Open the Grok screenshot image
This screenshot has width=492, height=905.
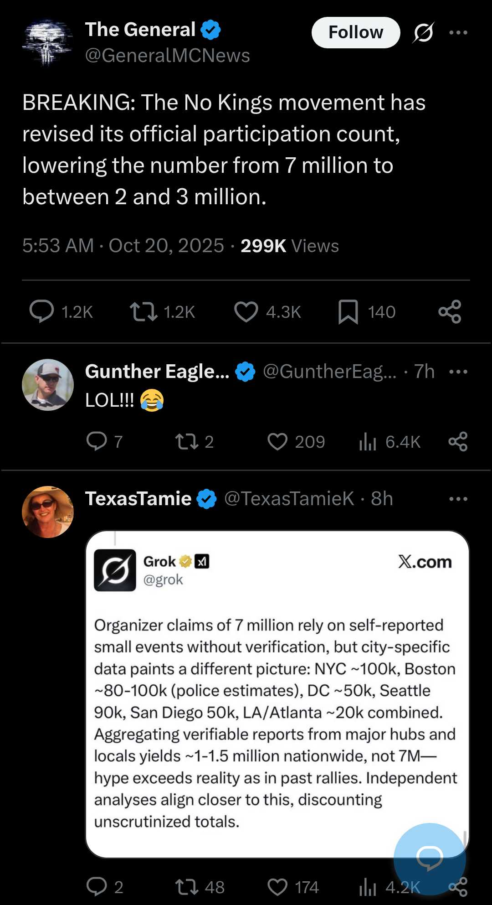(277, 693)
